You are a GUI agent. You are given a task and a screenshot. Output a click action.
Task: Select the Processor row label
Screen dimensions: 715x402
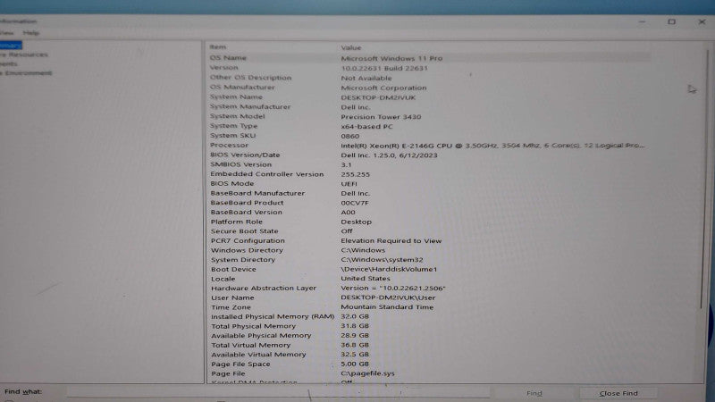pos(229,145)
